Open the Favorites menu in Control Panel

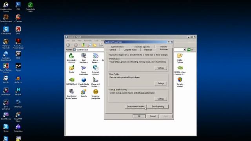88,41
